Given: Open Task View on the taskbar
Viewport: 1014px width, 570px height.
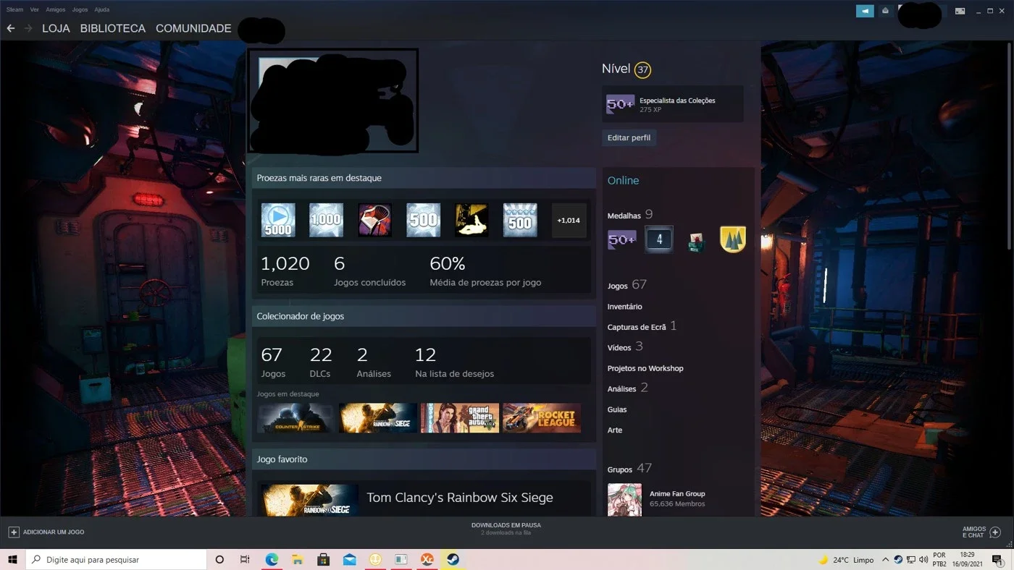Looking at the screenshot, I should point(245,559).
